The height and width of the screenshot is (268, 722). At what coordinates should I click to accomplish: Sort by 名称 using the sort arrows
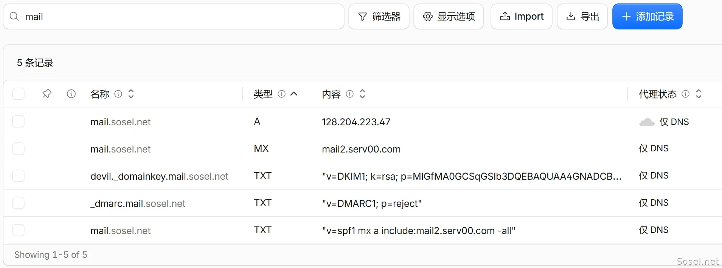click(x=131, y=94)
